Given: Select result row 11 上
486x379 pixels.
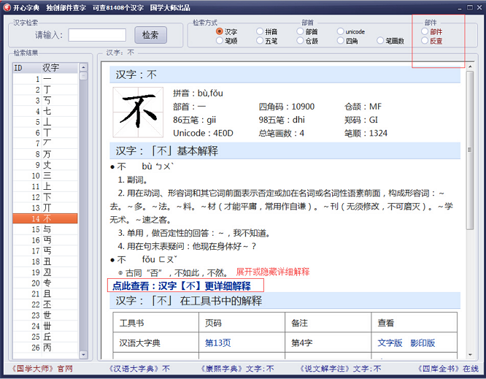Looking at the screenshot, I should pos(45,186).
